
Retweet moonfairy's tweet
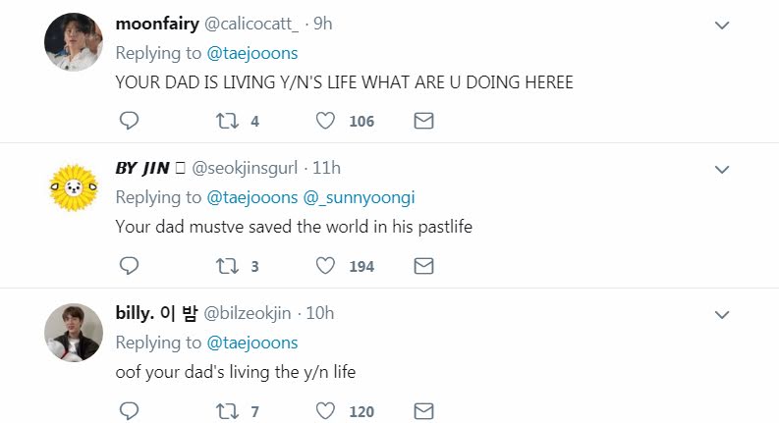coord(225,121)
